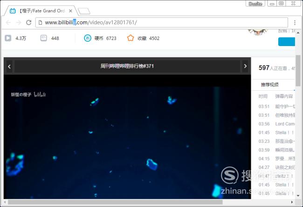Select the 04:27 danmaku row
This screenshot has height=207, width=303.
277,167
